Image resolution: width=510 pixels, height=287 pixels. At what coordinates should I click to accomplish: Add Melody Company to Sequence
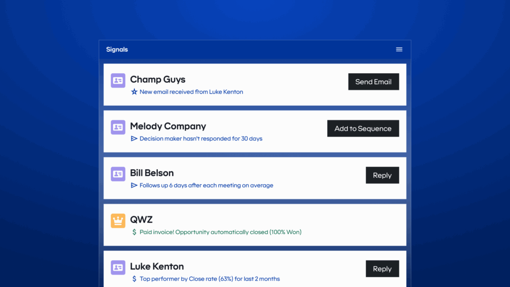pos(363,128)
